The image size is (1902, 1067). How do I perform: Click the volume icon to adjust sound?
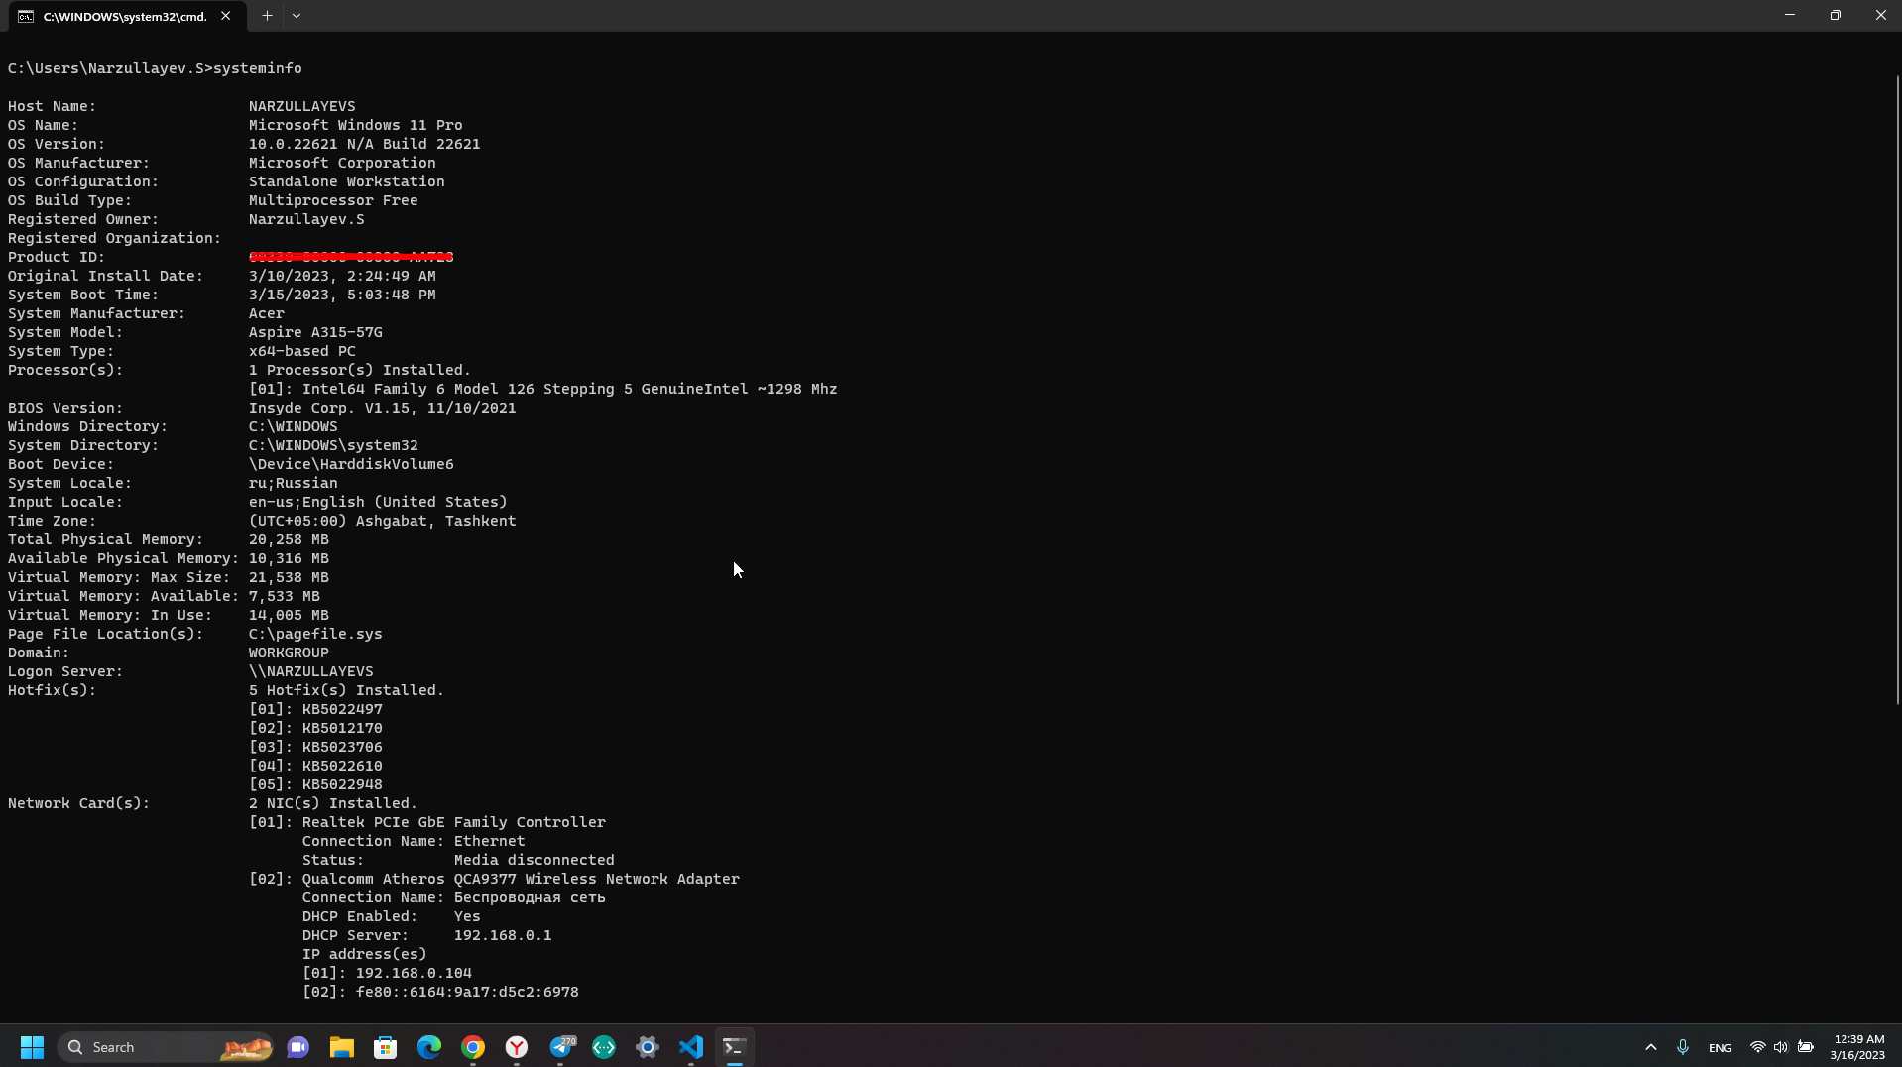(x=1781, y=1046)
